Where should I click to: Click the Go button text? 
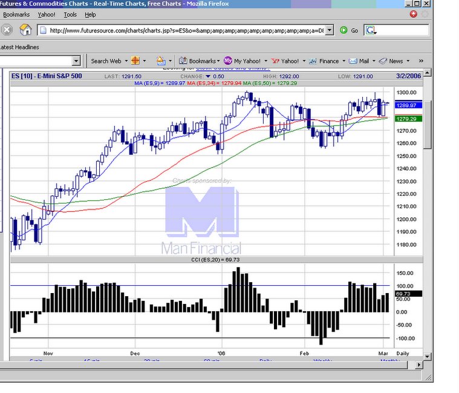point(354,30)
